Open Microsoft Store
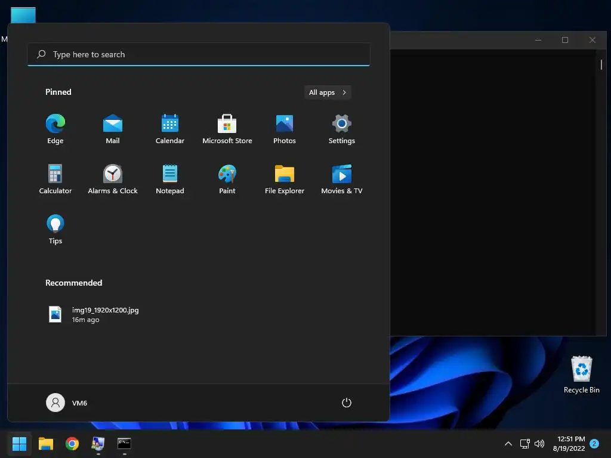Viewport: 611px width, 458px height. pyautogui.click(x=227, y=129)
